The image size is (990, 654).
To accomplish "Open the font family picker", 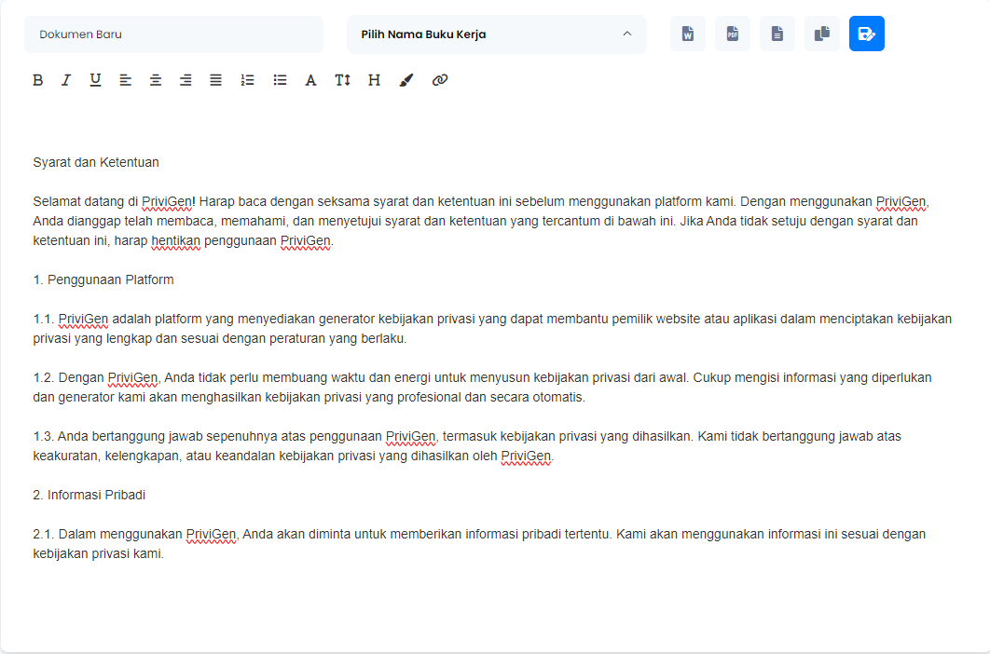I will [311, 80].
